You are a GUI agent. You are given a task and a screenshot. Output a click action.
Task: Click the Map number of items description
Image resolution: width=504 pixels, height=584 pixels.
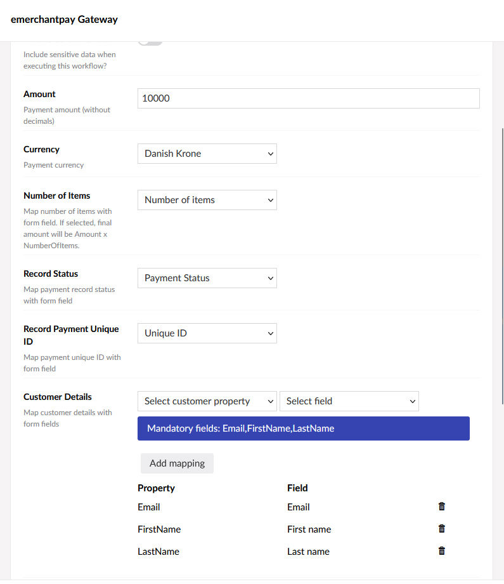coord(68,229)
